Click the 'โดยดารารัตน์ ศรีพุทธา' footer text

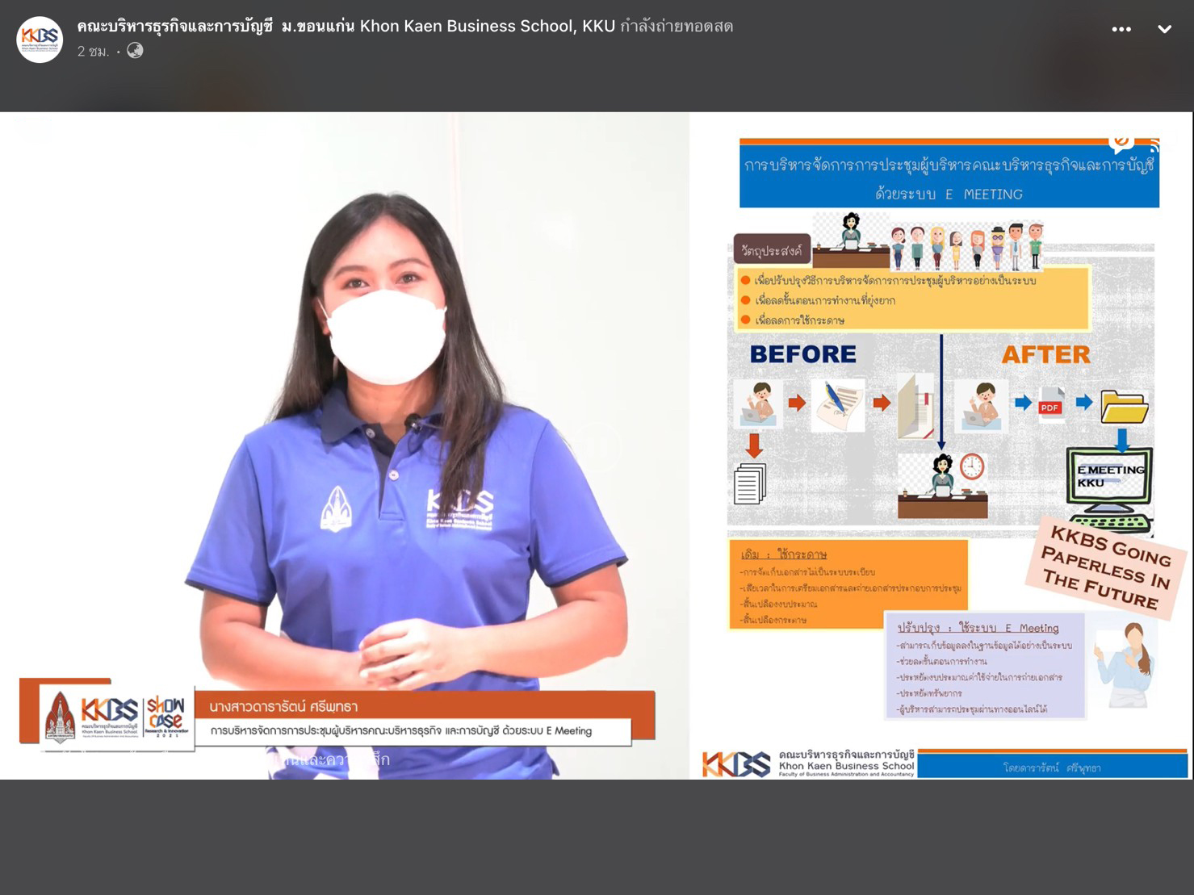(x=1051, y=767)
